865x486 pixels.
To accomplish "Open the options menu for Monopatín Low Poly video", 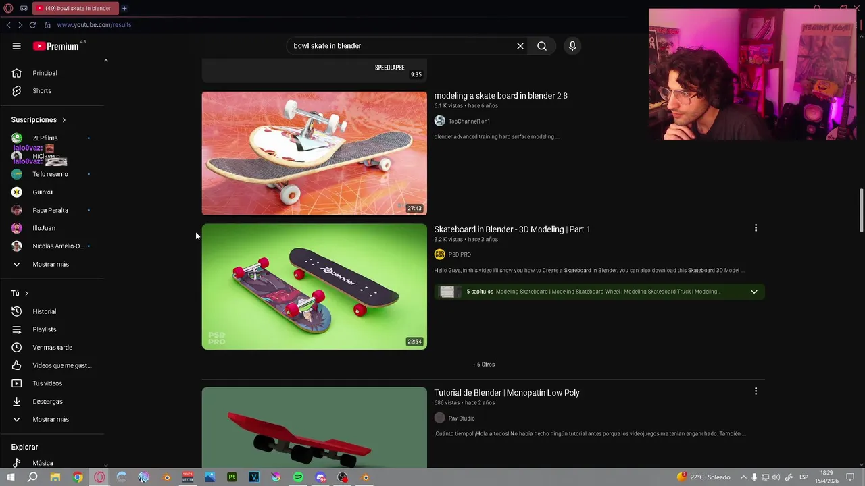I will [756, 391].
